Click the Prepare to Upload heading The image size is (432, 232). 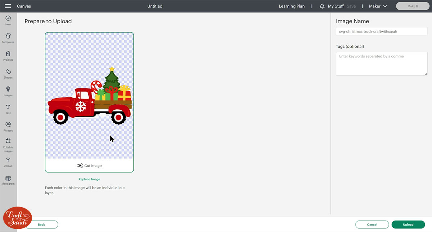(48, 22)
